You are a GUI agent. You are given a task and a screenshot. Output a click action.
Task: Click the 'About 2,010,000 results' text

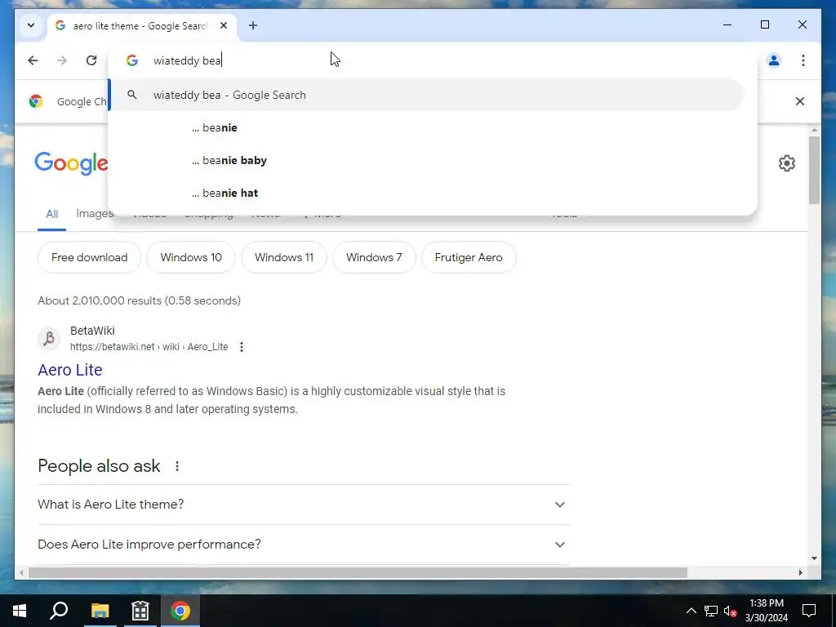coord(139,300)
